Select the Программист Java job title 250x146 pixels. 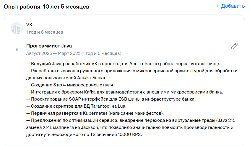pyautogui.click(x=49, y=46)
